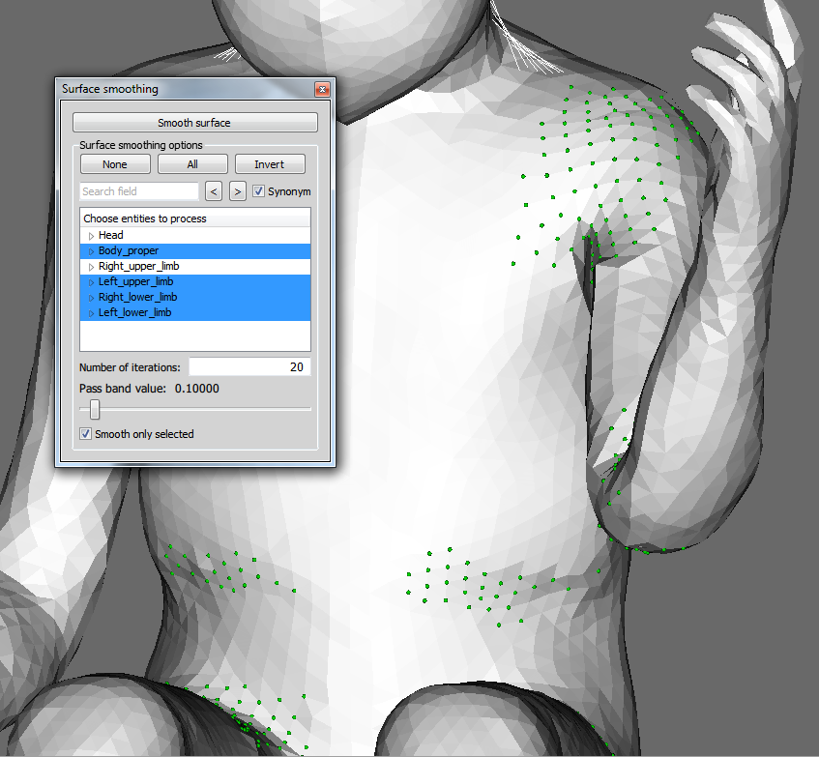The image size is (819, 757).
Task: Expand the Body_proper tree node
Action: coord(91,251)
